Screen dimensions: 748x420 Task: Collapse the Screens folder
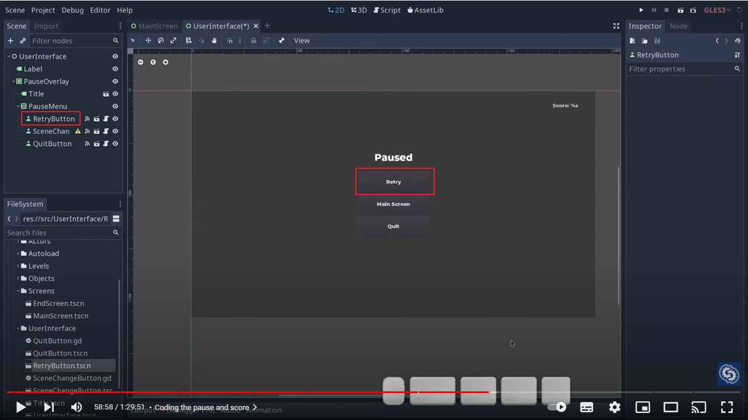[x=18, y=291]
